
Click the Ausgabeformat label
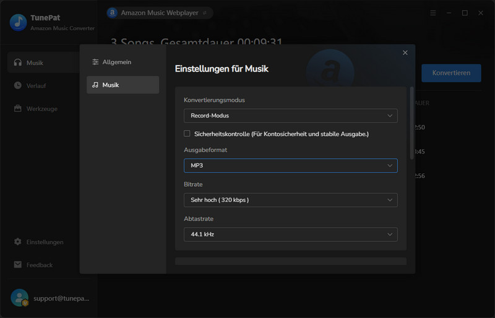pos(205,150)
